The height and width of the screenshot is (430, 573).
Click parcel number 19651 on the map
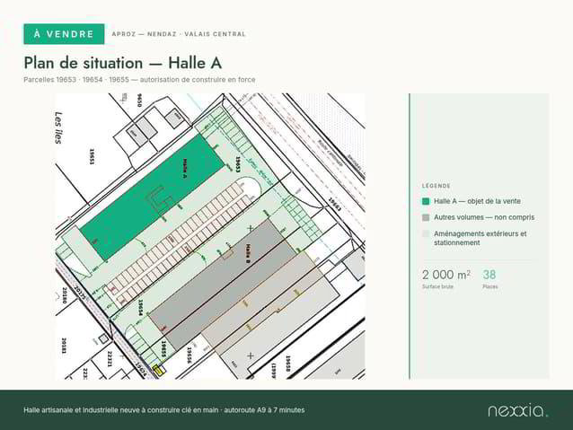[x=93, y=156]
